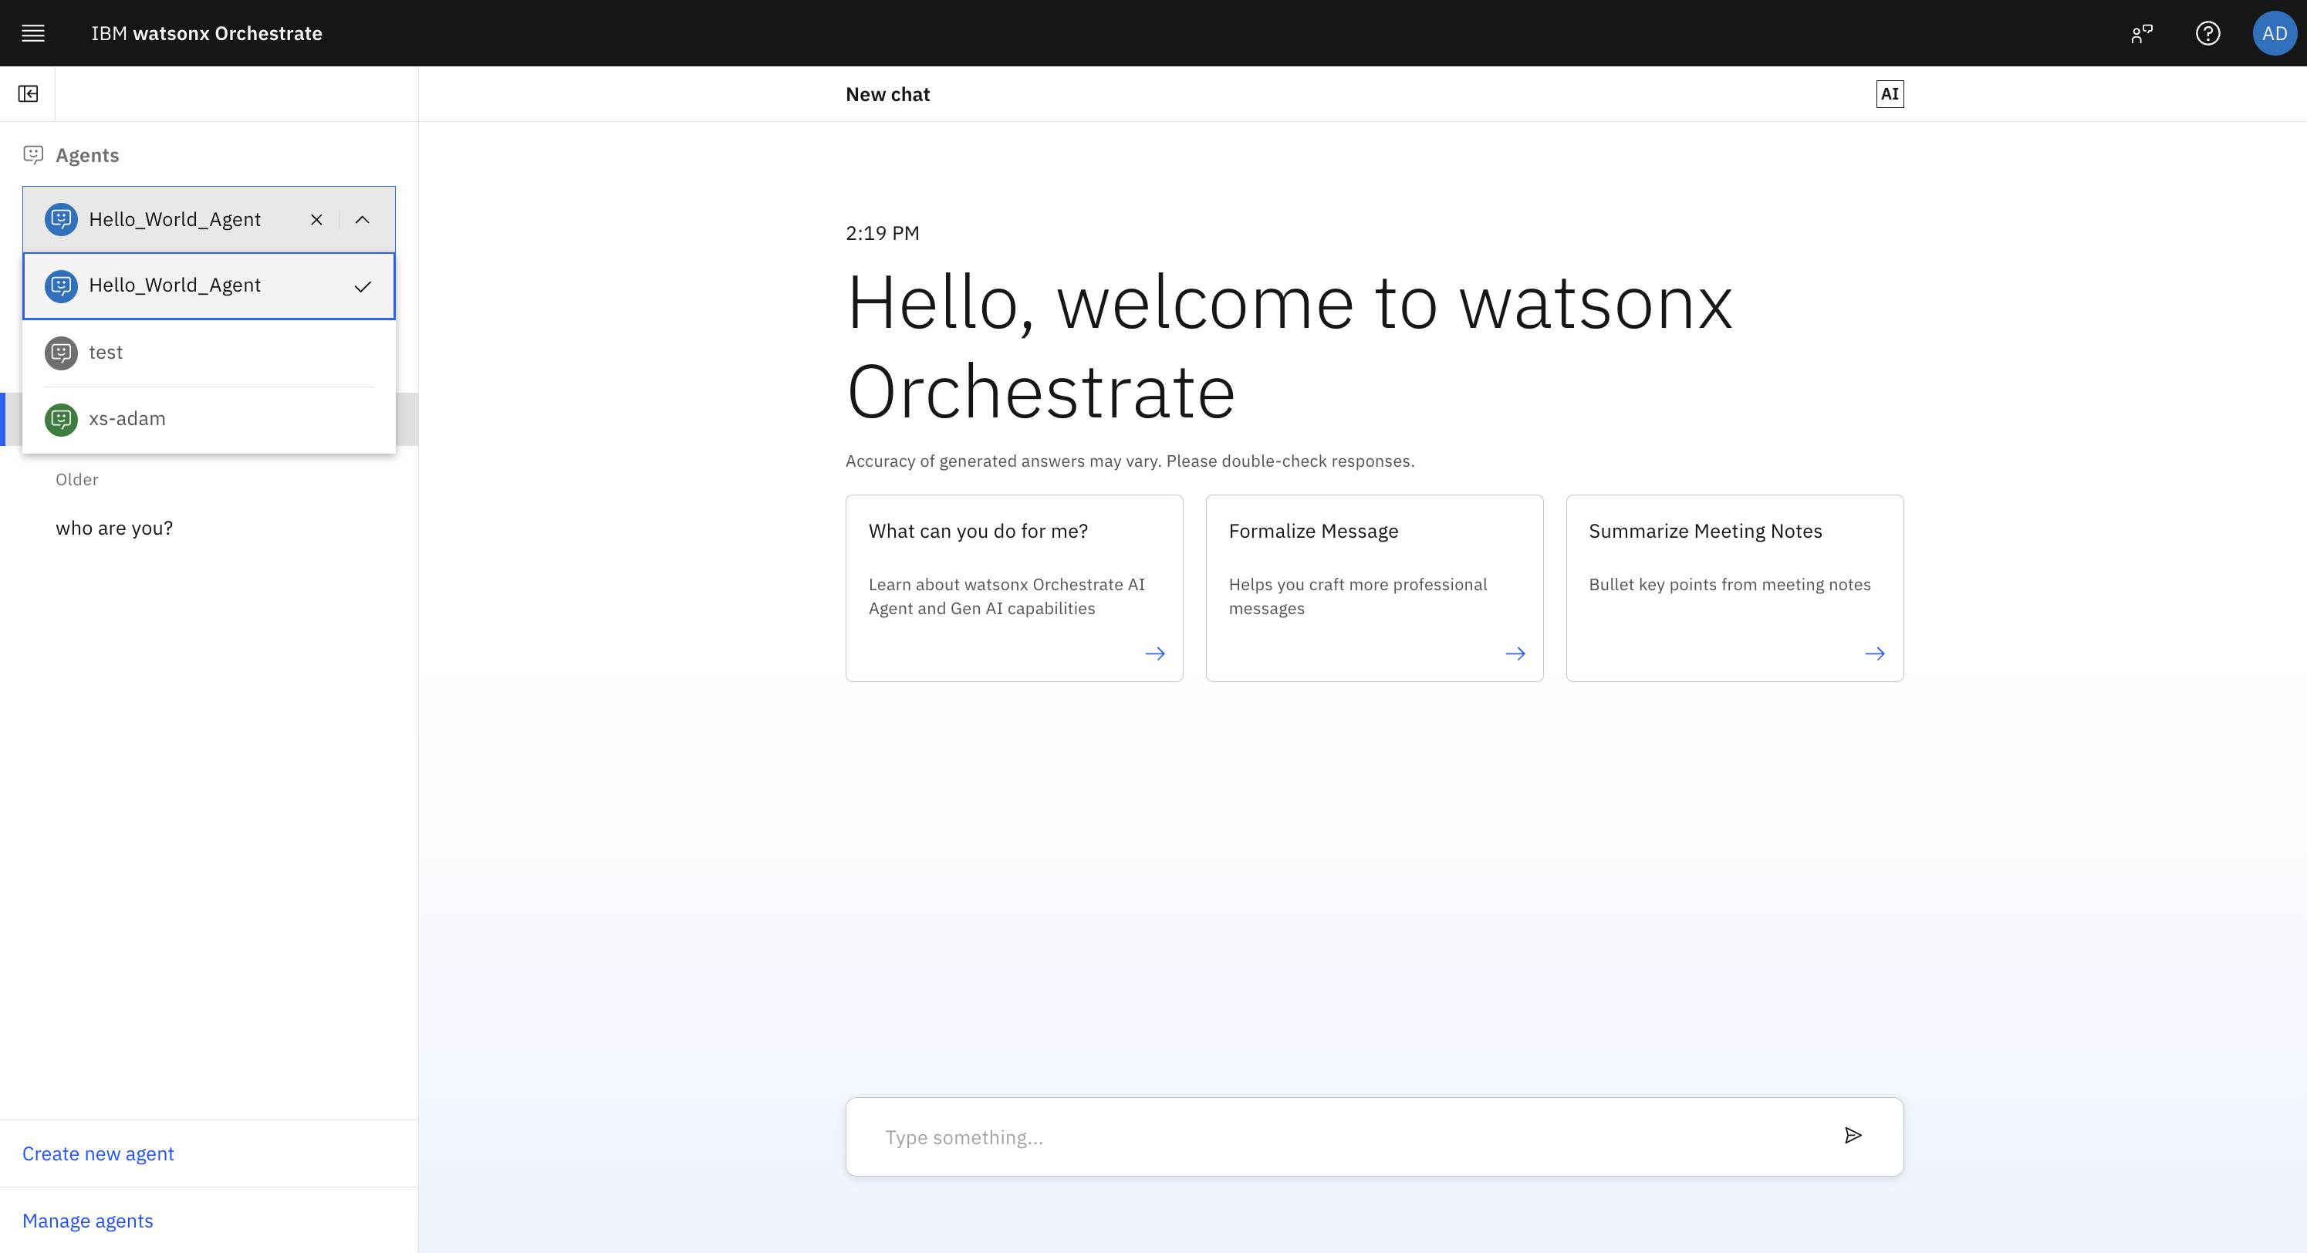Open the Manage agents link
2307x1253 pixels.
point(88,1221)
